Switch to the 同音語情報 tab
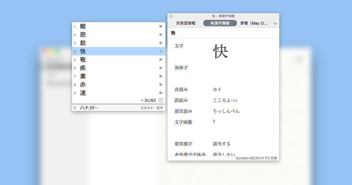The image size is (352, 185). 186,23
